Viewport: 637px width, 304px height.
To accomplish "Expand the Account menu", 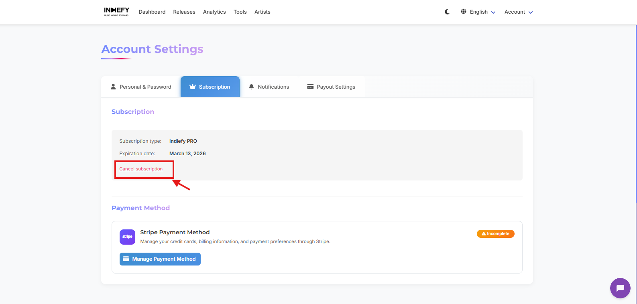I will [518, 12].
